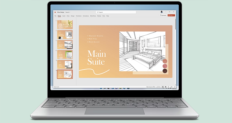Open the Saved status dropdown

pos(68,12)
